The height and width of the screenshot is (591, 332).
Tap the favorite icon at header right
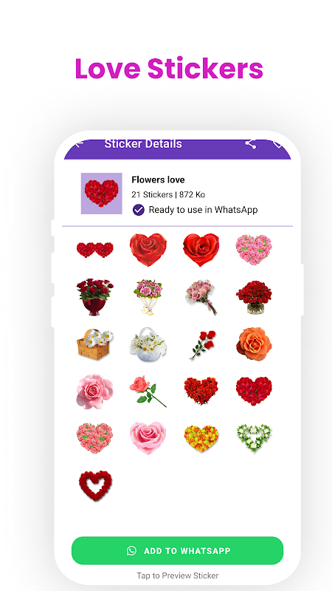[278, 143]
